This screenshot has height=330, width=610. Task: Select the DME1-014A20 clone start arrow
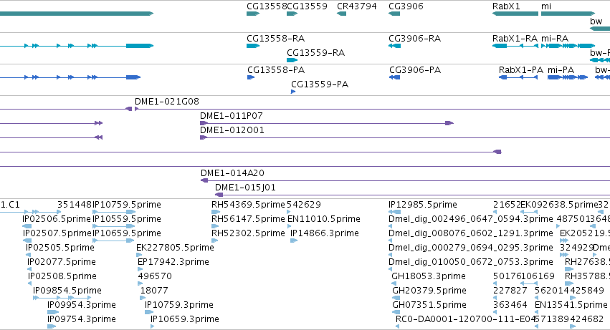coord(204,180)
